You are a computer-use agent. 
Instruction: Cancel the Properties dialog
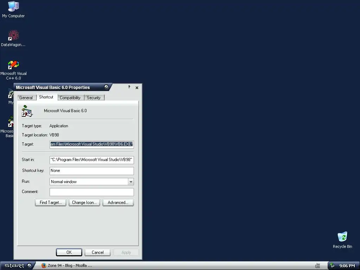[x=98, y=252]
